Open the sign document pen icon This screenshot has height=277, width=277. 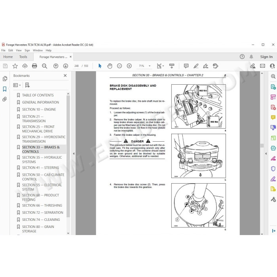tap(206, 66)
